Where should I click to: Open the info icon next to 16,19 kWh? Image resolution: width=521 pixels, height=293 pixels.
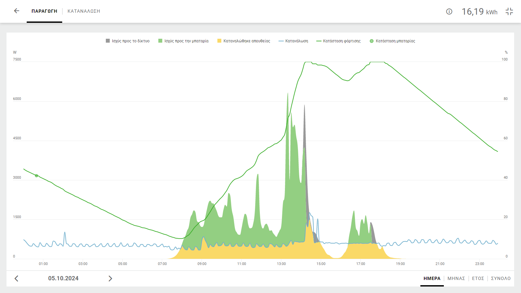point(449,12)
